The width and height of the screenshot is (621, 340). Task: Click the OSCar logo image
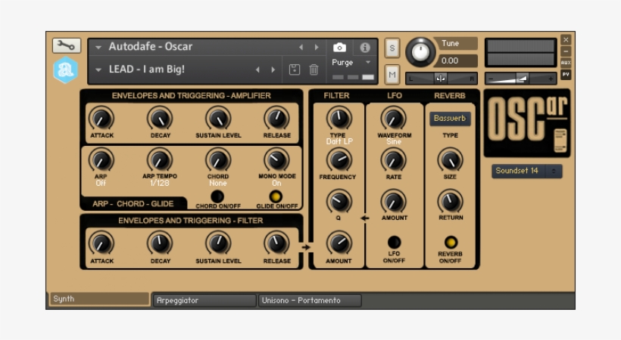pyautogui.click(x=527, y=123)
